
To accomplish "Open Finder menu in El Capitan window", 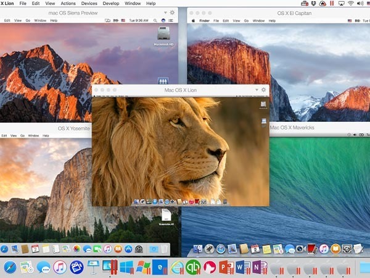I will [x=204, y=21].
